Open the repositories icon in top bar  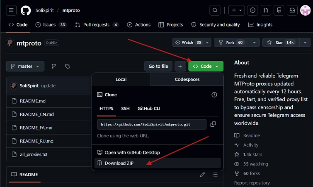(x=279, y=10)
